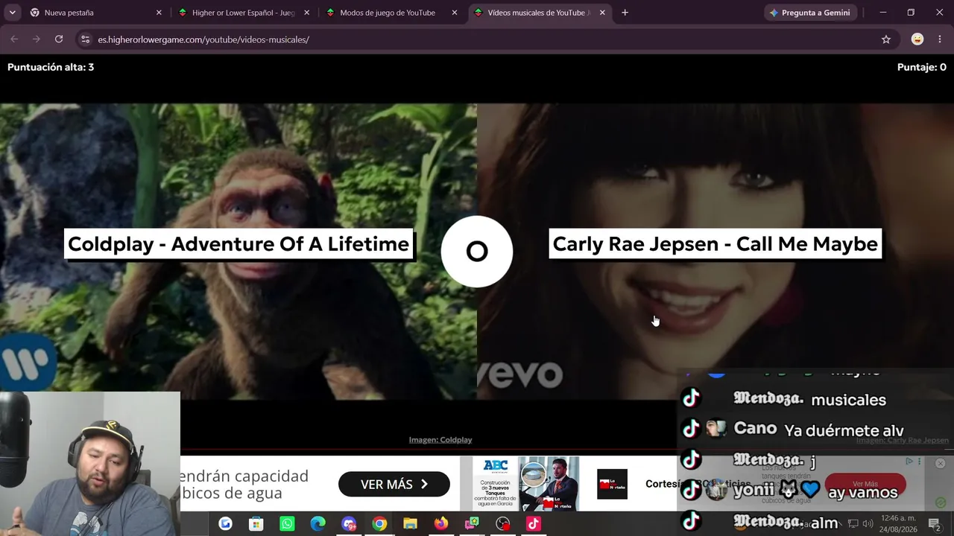
Task: Open the Windows notification center
Action: pos(934,524)
